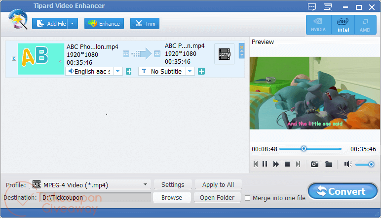
Task: Select the ABC video thumbnail
Action: click(41, 59)
